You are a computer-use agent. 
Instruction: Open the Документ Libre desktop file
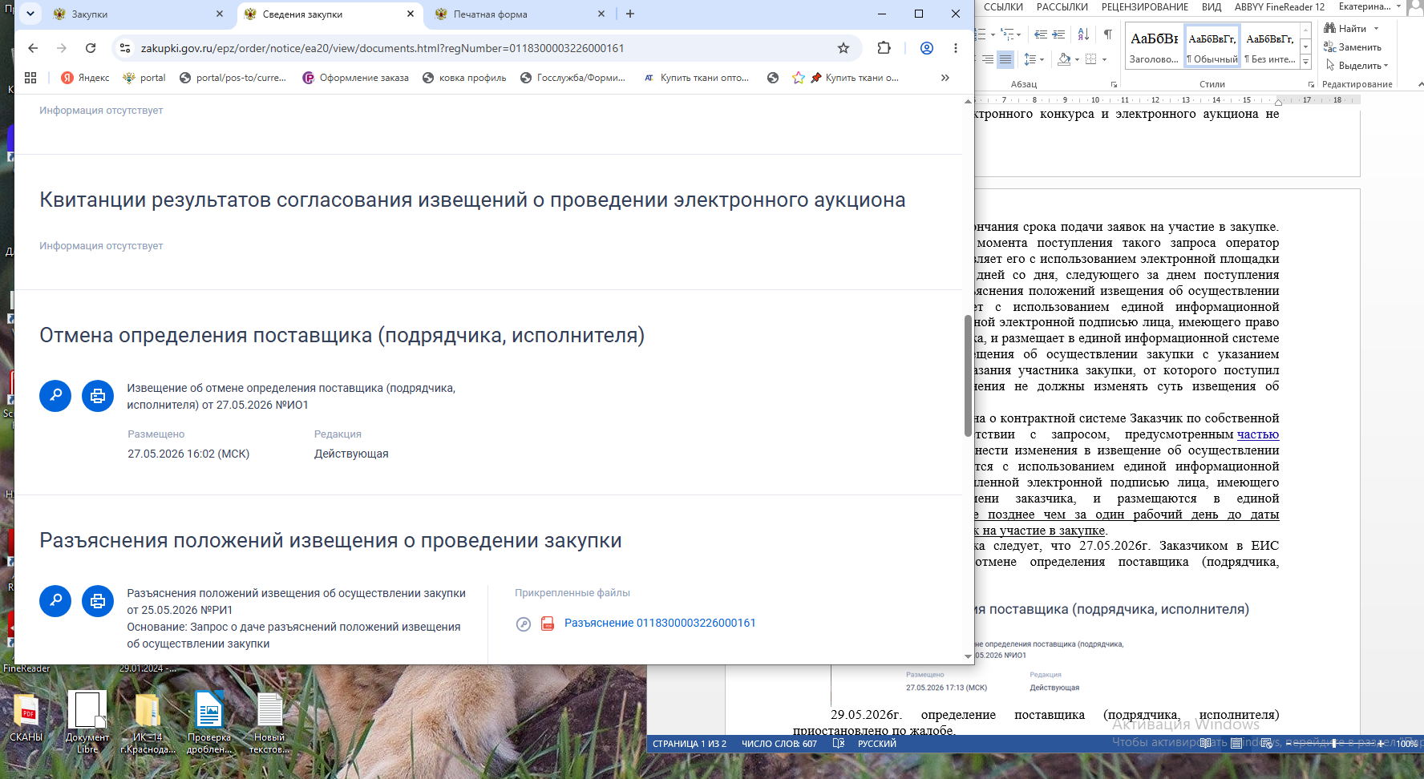tap(87, 723)
